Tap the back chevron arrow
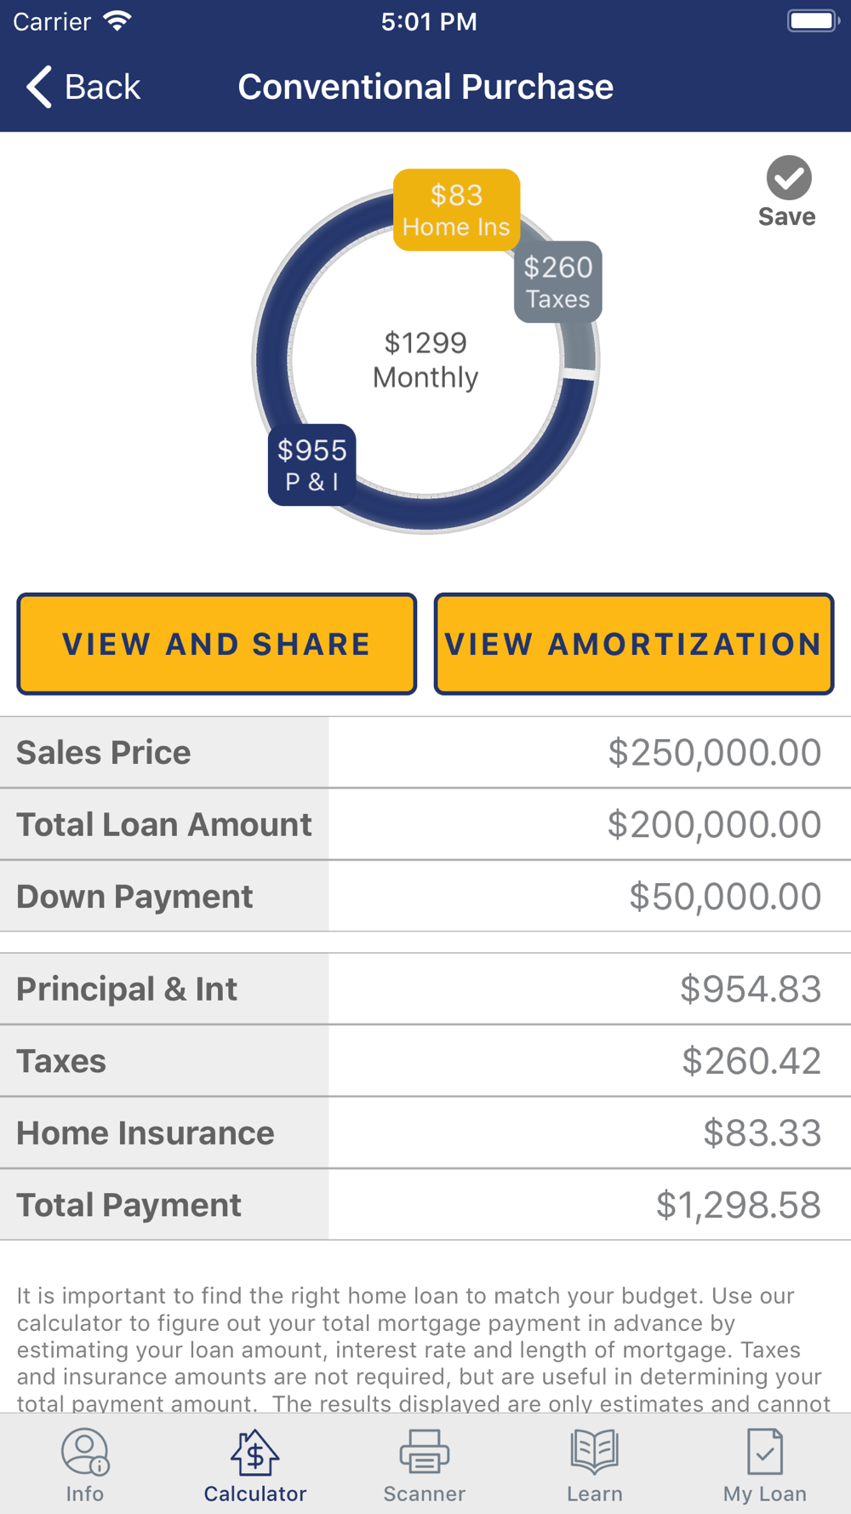This screenshot has height=1514, width=851. pyautogui.click(x=39, y=87)
